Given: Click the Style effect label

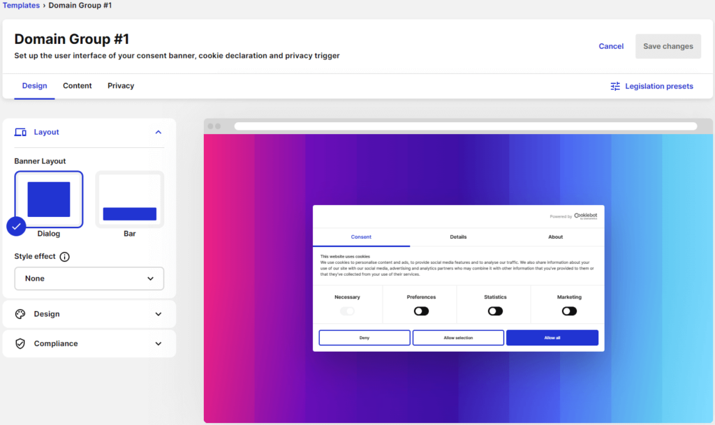Looking at the screenshot, I should [35, 256].
